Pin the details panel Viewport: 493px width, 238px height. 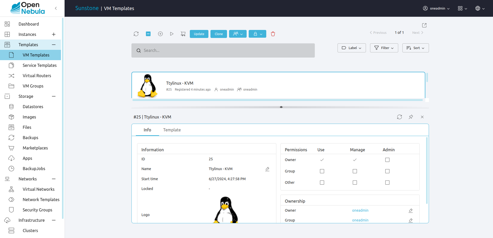tap(411, 117)
